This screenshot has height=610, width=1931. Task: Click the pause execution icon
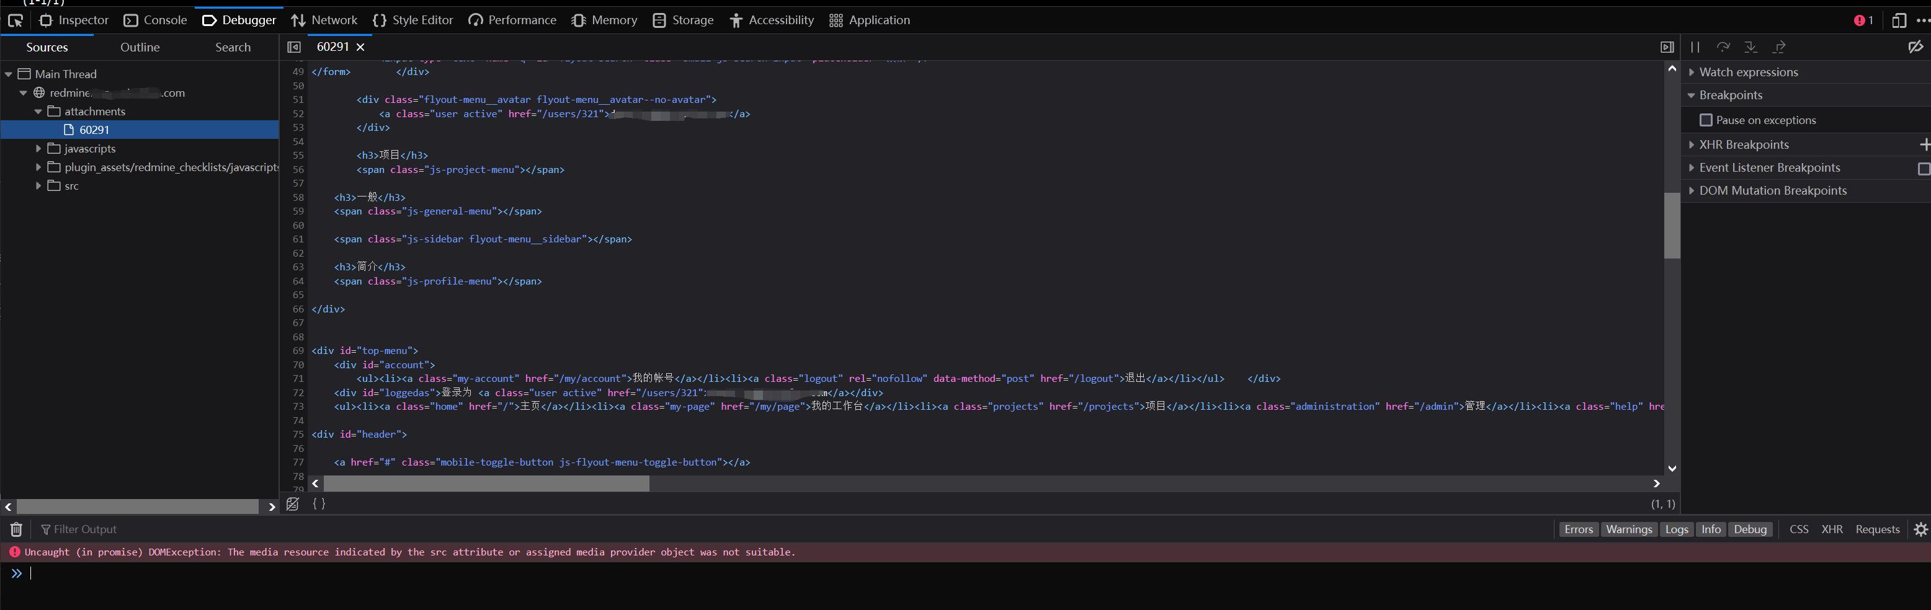point(1695,47)
